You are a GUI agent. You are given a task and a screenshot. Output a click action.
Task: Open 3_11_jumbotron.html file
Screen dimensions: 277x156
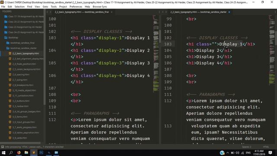(x=21, y=96)
